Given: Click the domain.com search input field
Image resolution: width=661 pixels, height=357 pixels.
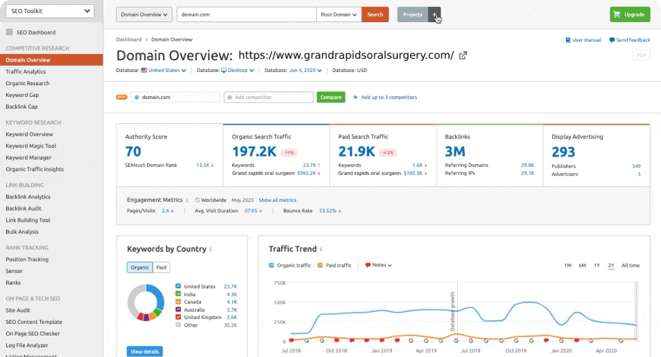Looking at the screenshot, I should click(x=247, y=15).
